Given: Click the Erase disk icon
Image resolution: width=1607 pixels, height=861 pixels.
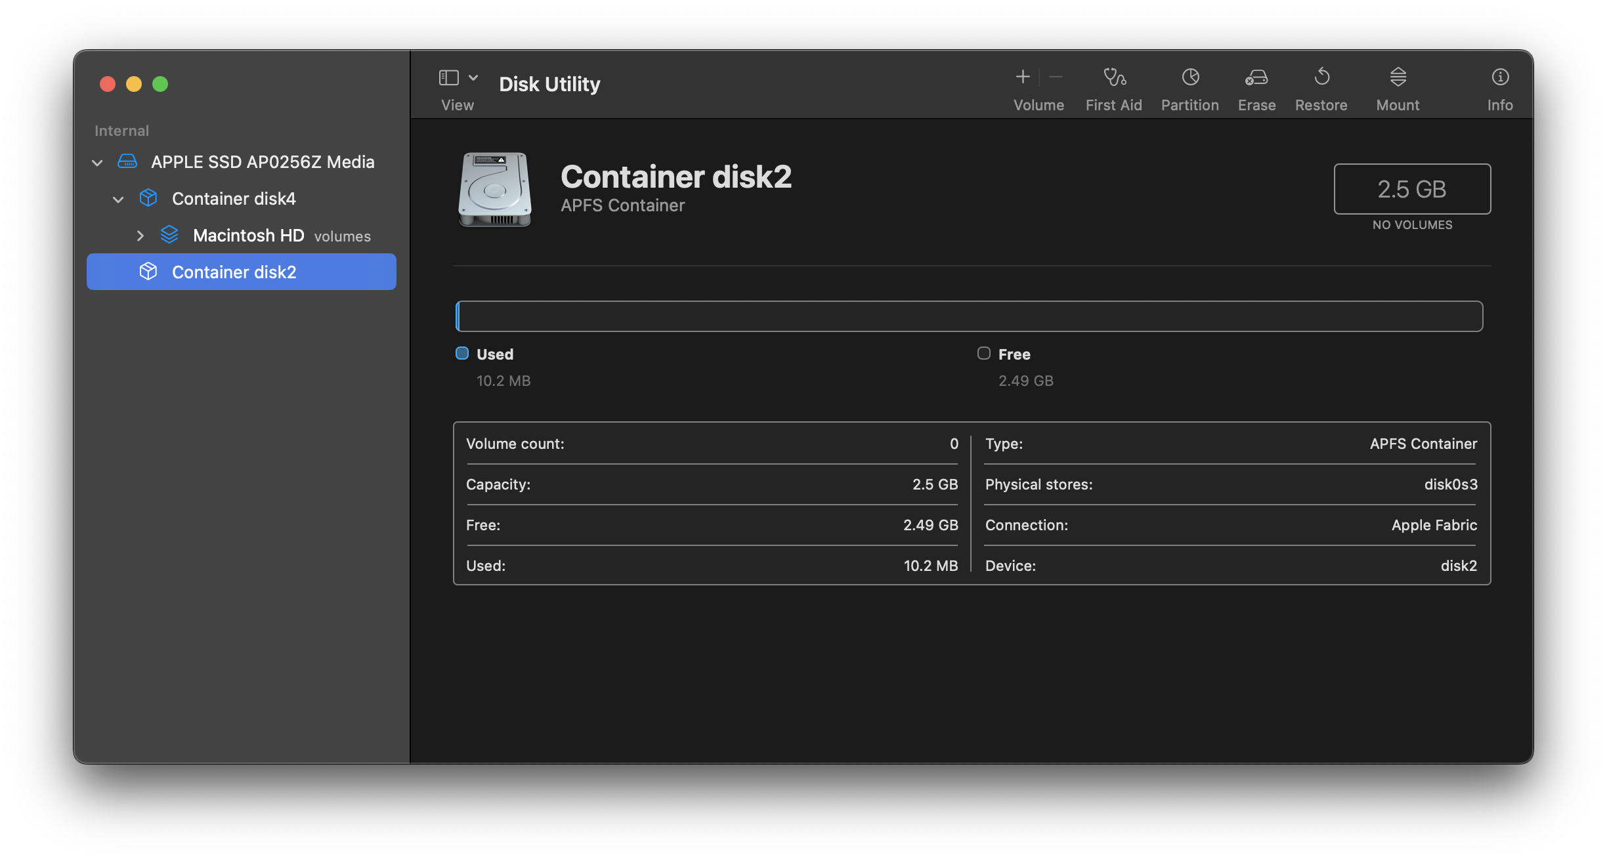Looking at the screenshot, I should click(x=1256, y=77).
